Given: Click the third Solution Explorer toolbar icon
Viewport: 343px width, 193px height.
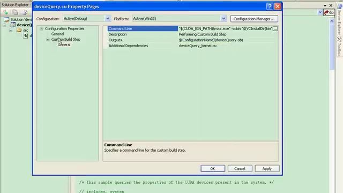Looking at the screenshot, I should [25, 12].
